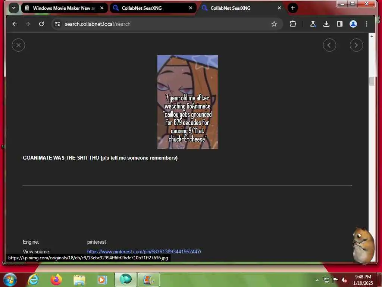382x287 pixels.
Task: Expand the tab search dropdown
Action: point(14,8)
